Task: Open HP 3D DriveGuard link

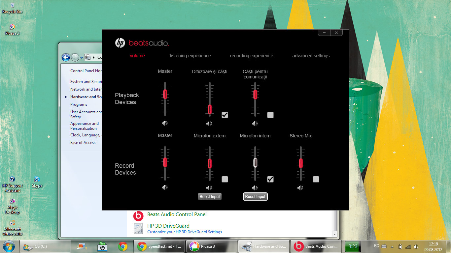Action: (168, 226)
